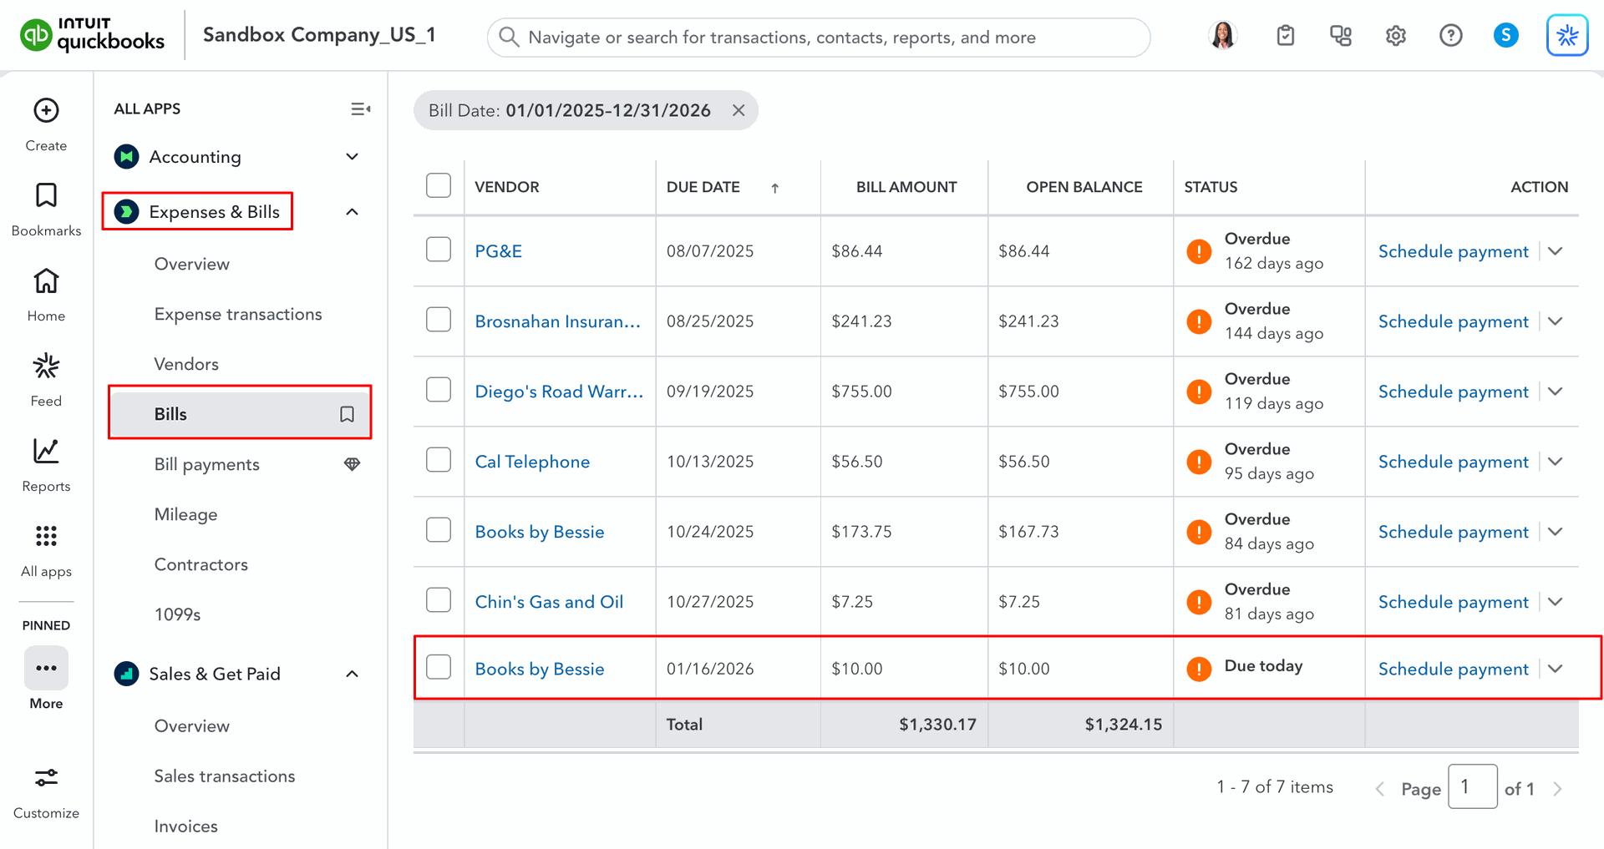1604x849 pixels.
Task: Click Schedule payment for Diego's Road Warrior
Action: 1453,392
